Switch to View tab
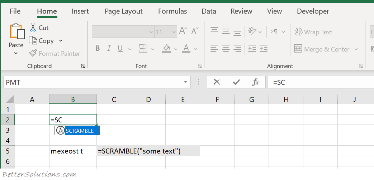This screenshot has width=374, height=180. pos(274,11)
